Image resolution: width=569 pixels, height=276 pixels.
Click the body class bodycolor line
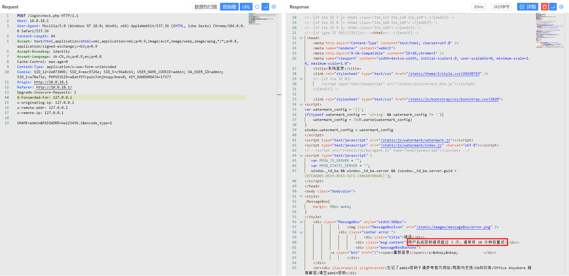330,191
